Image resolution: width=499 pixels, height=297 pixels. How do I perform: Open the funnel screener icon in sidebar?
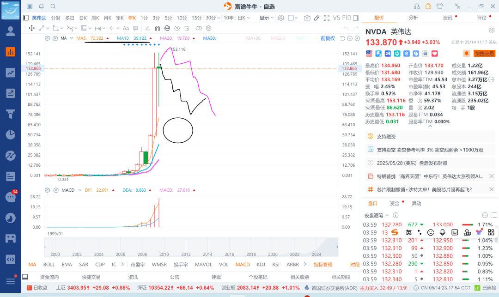pos(11,114)
